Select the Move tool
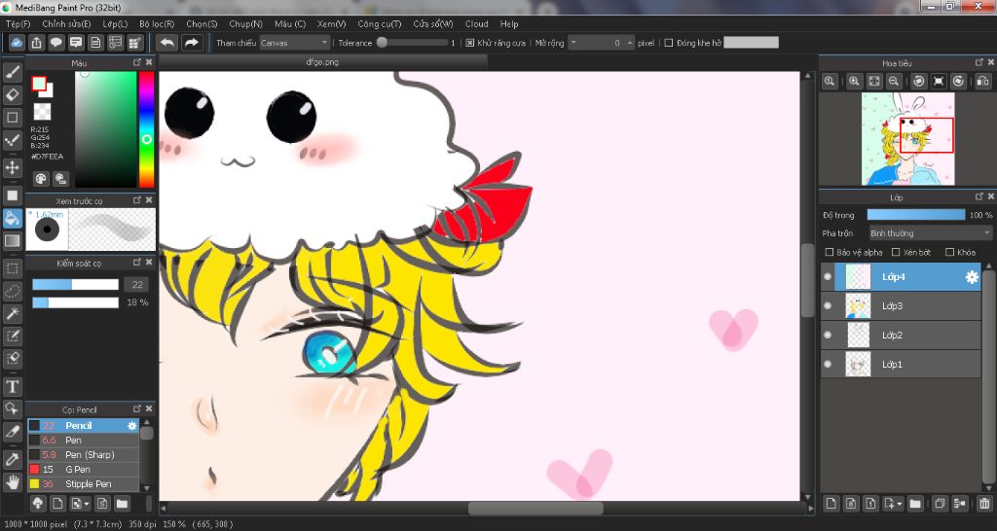The width and height of the screenshot is (997, 531). (13, 167)
